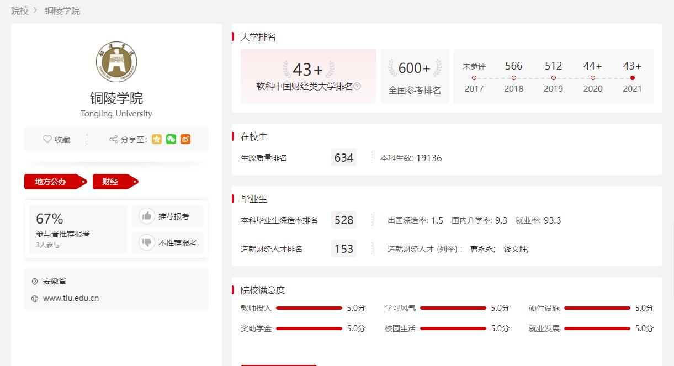
Task: Toggle 不推荐报考 thumbs-down option
Action: [x=167, y=242]
